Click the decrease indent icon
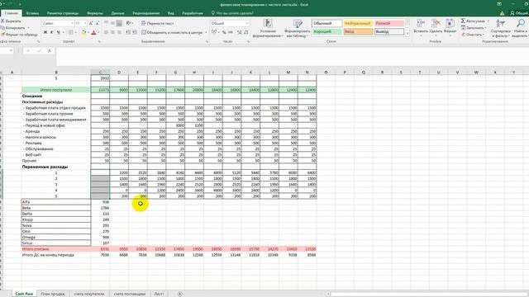 coord(128,32)
